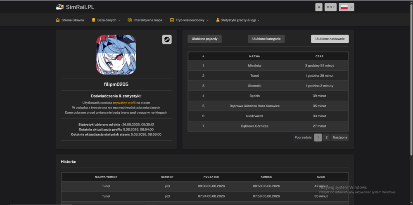
Task: Click the Niedźwiedź row name
Action: pyautogui.click(x=255, y=116)
